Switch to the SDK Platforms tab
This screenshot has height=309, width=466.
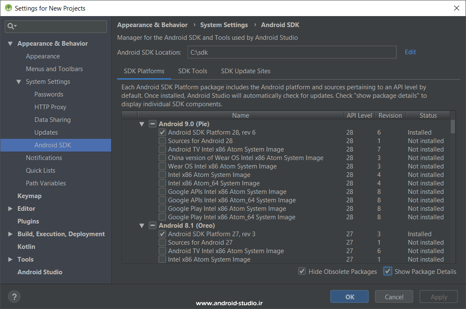pos(144,71)
